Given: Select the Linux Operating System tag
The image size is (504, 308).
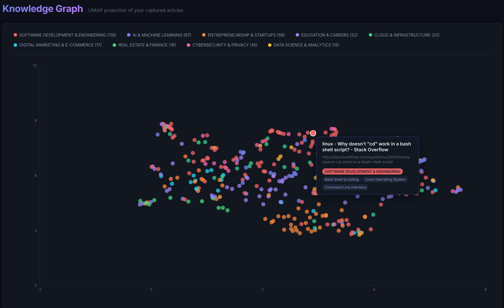Looking at the screenshot, I should [x=385, y=179].
